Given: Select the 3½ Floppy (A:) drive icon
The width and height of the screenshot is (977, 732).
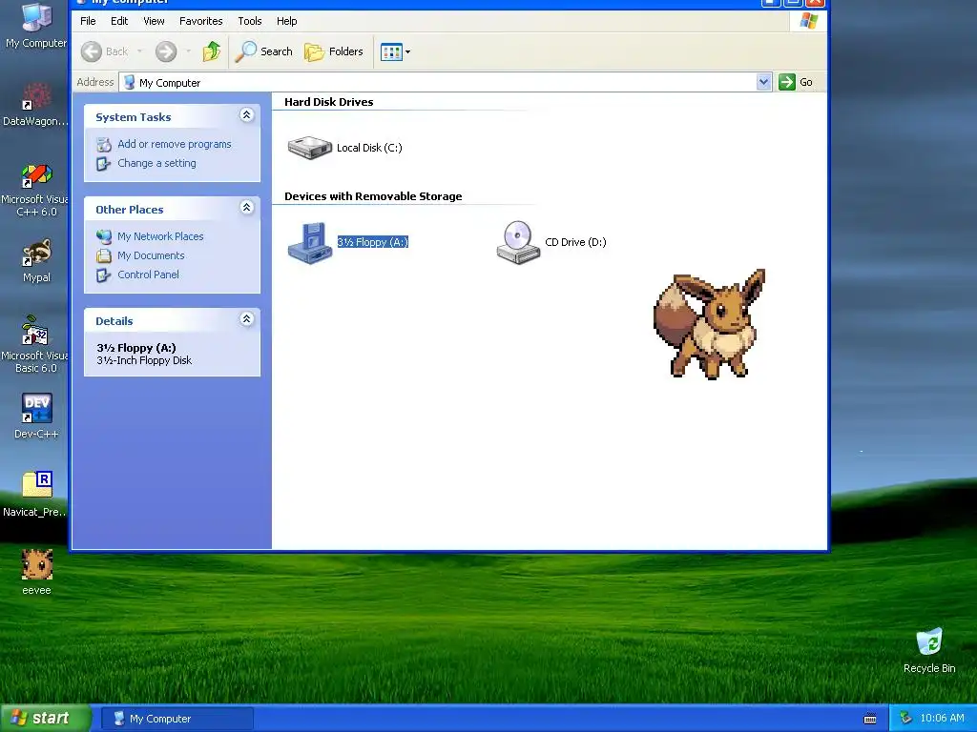Looking at the screenshot, I should (310, 243).
